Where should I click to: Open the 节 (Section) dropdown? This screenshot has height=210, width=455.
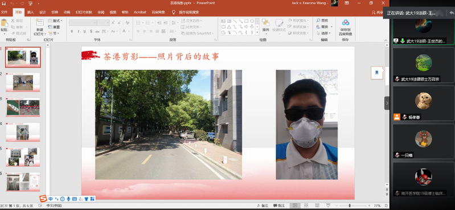coord(54,33)
